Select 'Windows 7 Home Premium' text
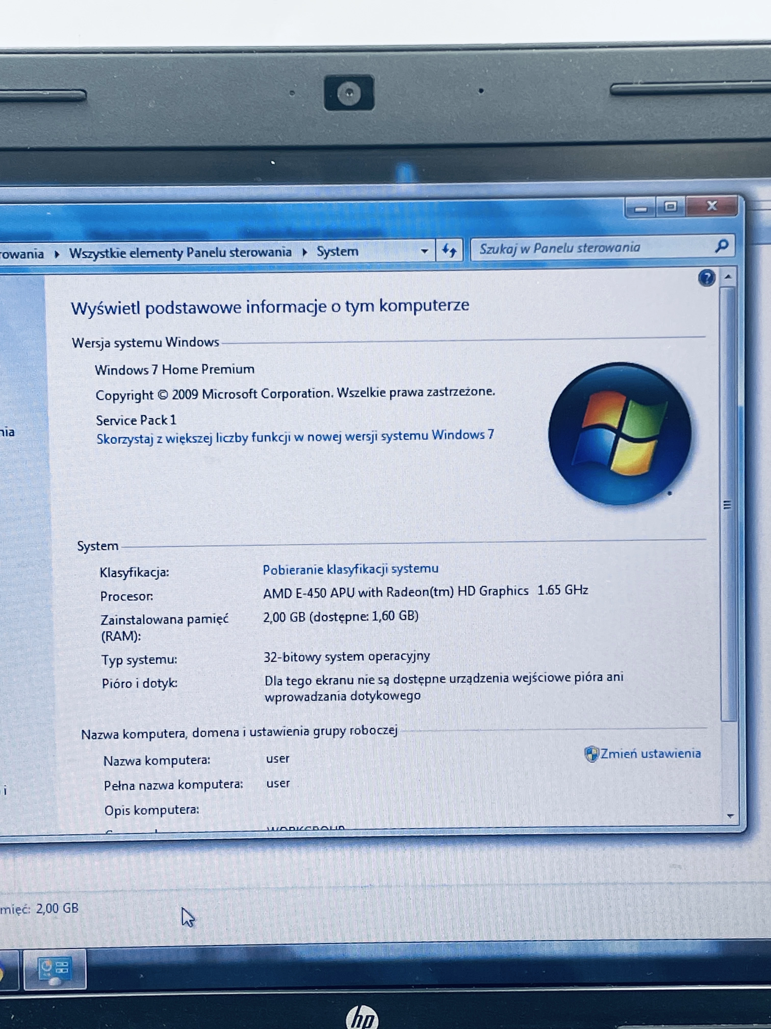 coord(175,370)
